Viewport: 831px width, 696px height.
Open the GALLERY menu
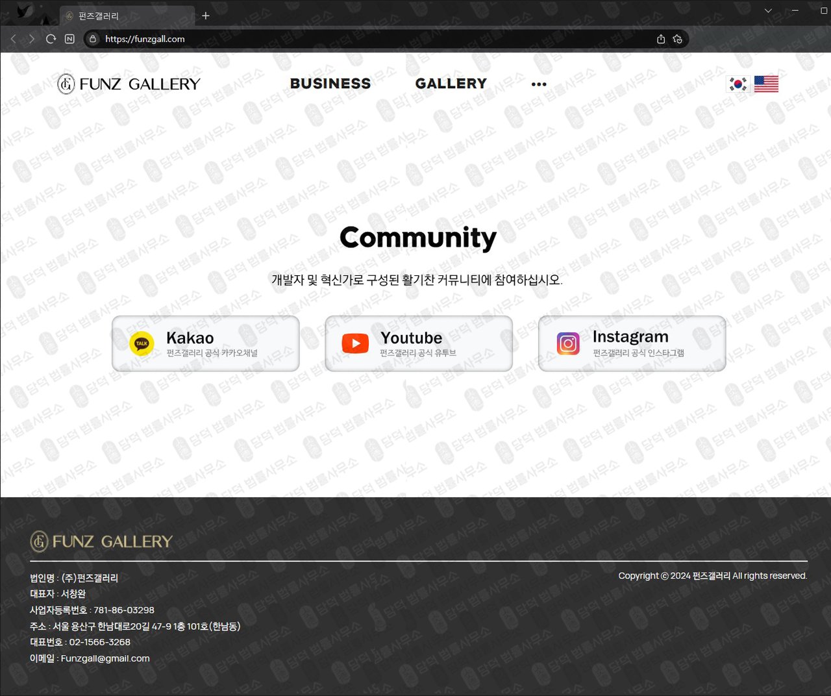[451, 84]
